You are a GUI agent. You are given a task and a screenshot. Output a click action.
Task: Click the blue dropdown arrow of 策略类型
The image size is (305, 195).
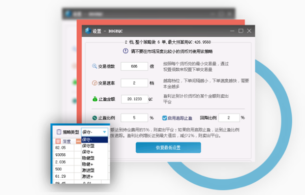(104, 132)
